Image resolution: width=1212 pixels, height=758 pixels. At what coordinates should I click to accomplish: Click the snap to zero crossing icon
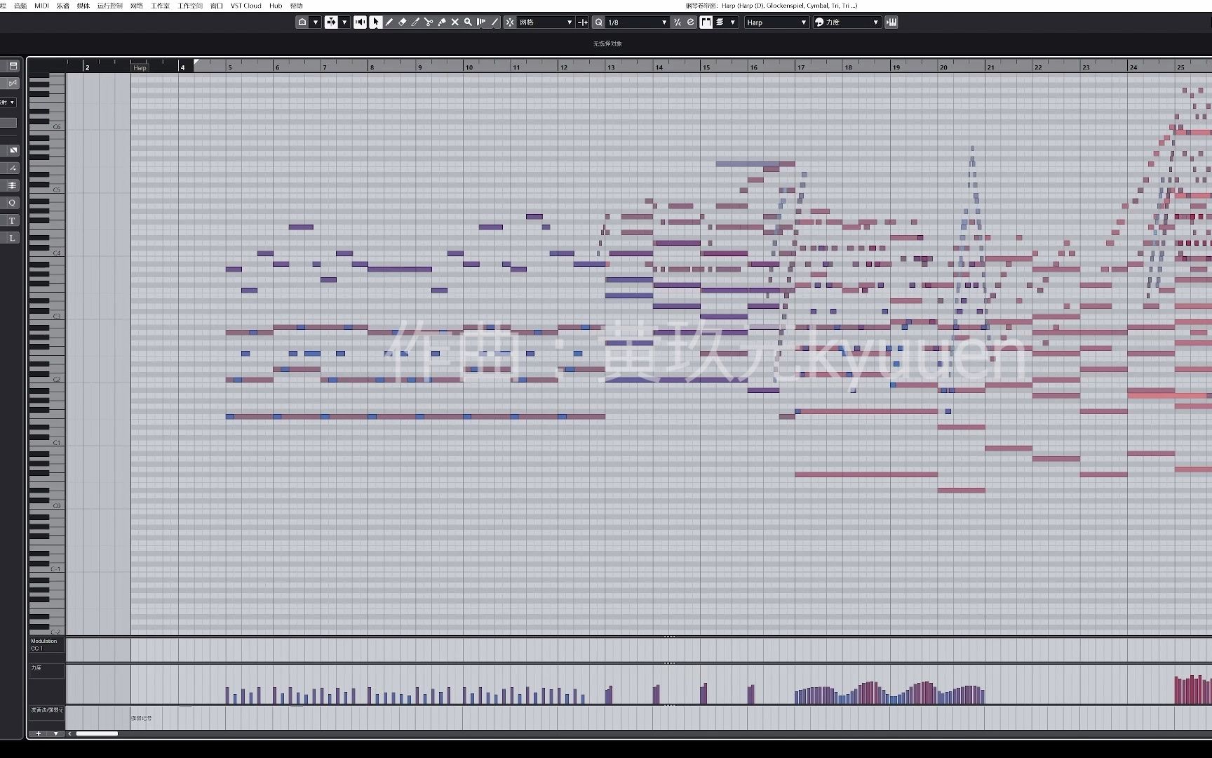pyautogui.click(x=583, y=22)
